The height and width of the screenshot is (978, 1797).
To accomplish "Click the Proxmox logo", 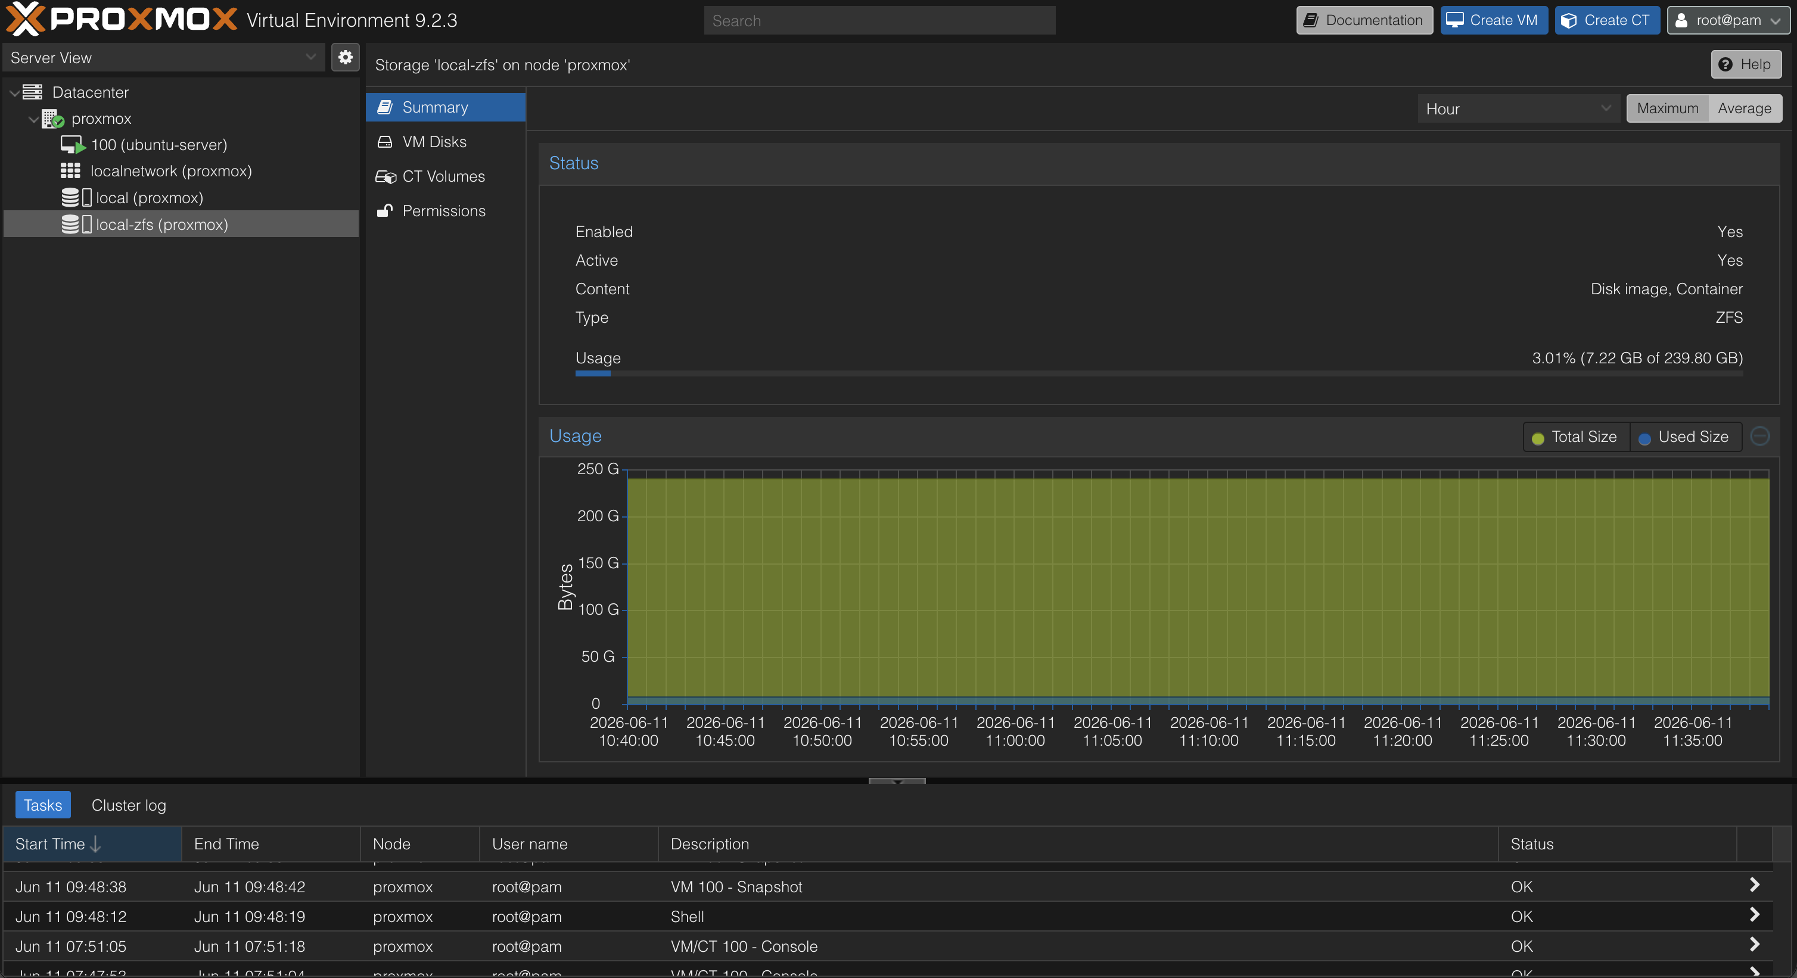I will pyautogui.click(x=122, y=20).
